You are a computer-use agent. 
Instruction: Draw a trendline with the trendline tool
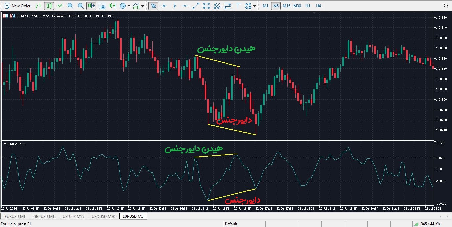tap(196, 6)
